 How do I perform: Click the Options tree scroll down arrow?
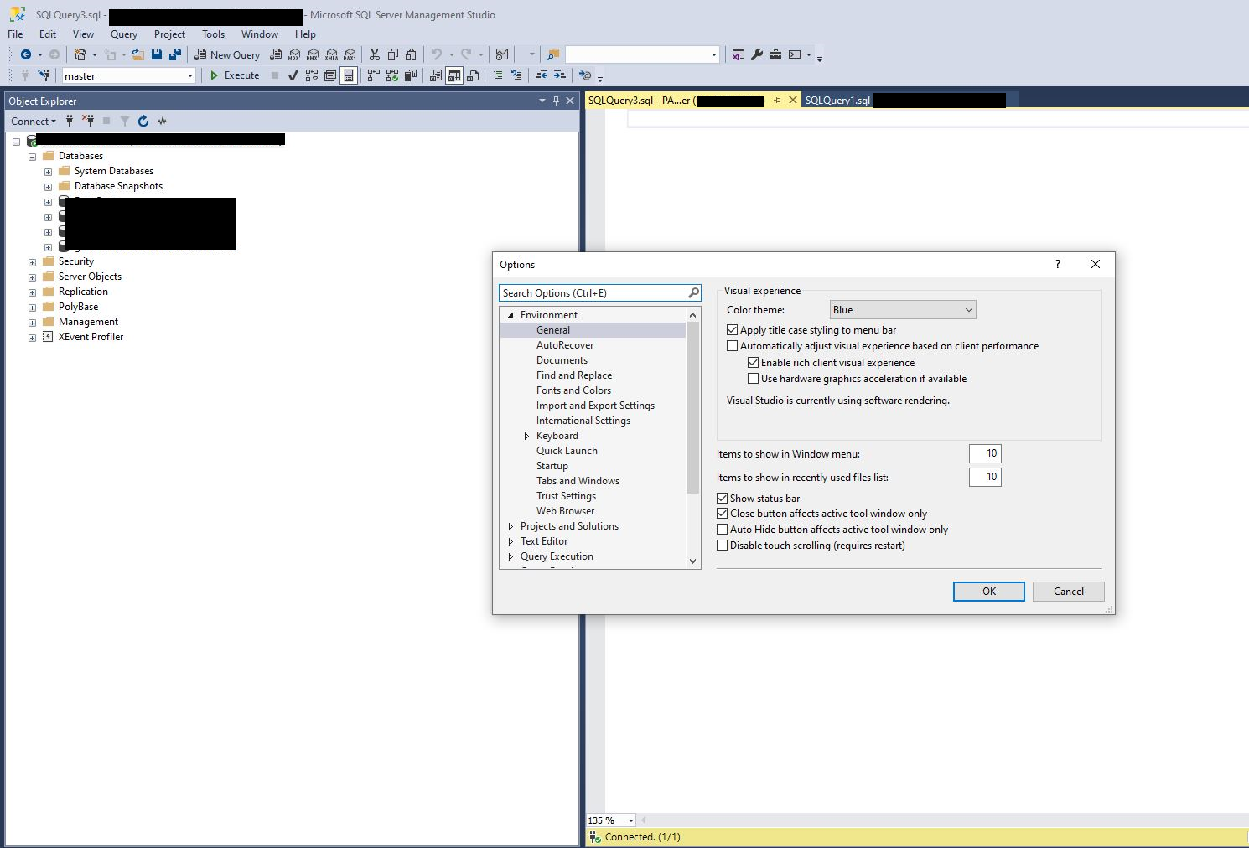[x=692, y=561]
